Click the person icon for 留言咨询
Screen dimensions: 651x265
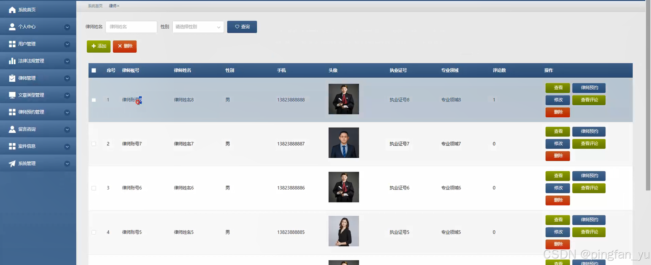click(x=12, y=129)
